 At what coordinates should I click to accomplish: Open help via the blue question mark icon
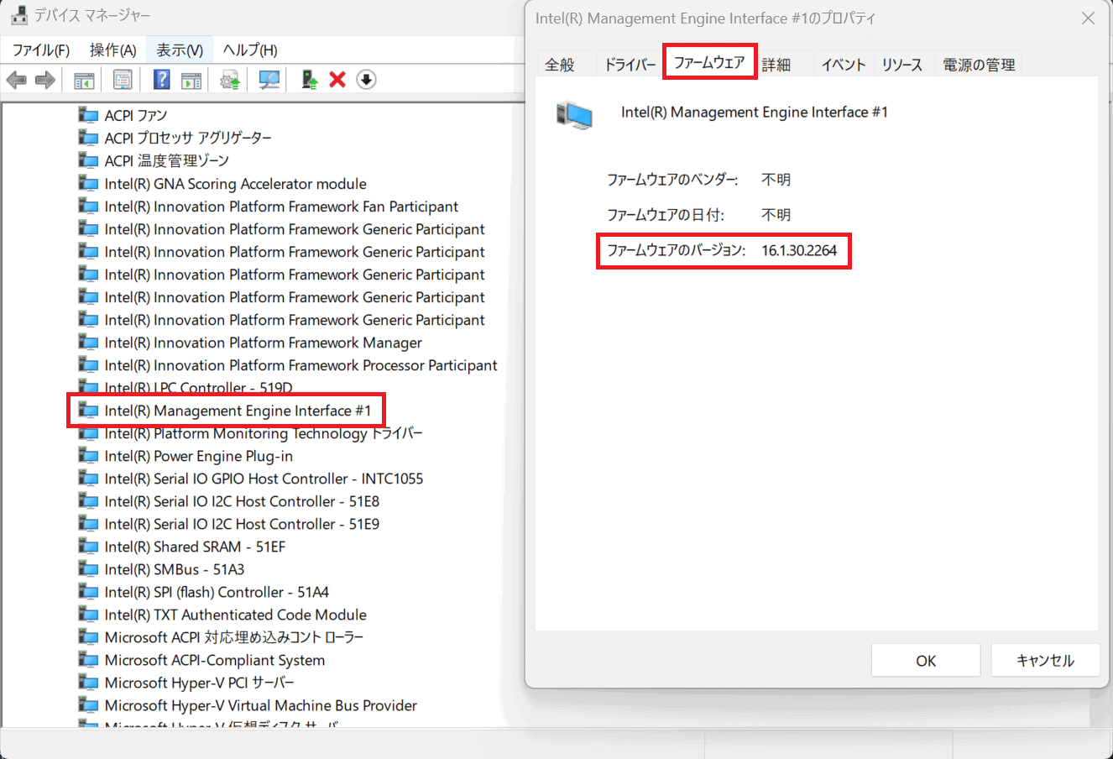coord(162,80)
